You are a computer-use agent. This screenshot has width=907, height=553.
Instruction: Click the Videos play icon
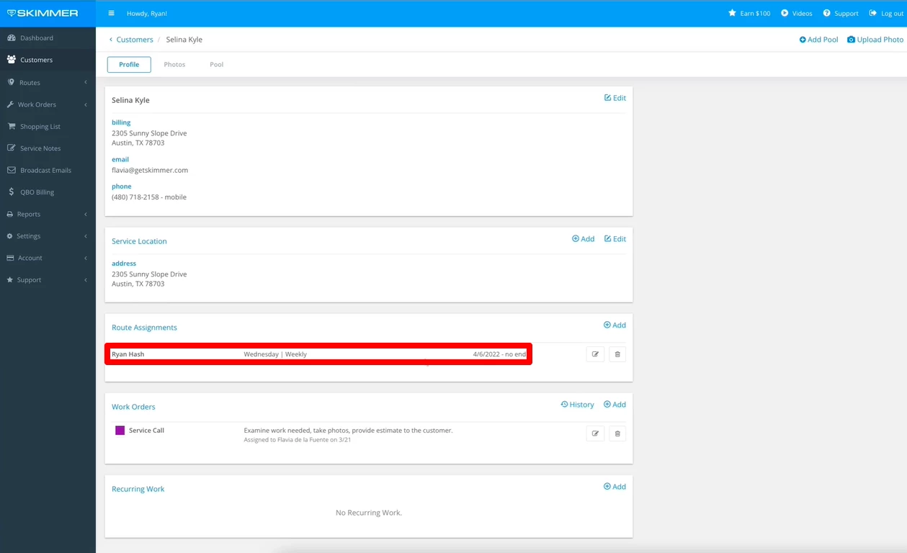pos(785,13)
